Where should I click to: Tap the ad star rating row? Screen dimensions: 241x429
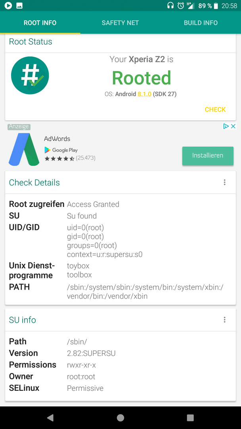70,158
